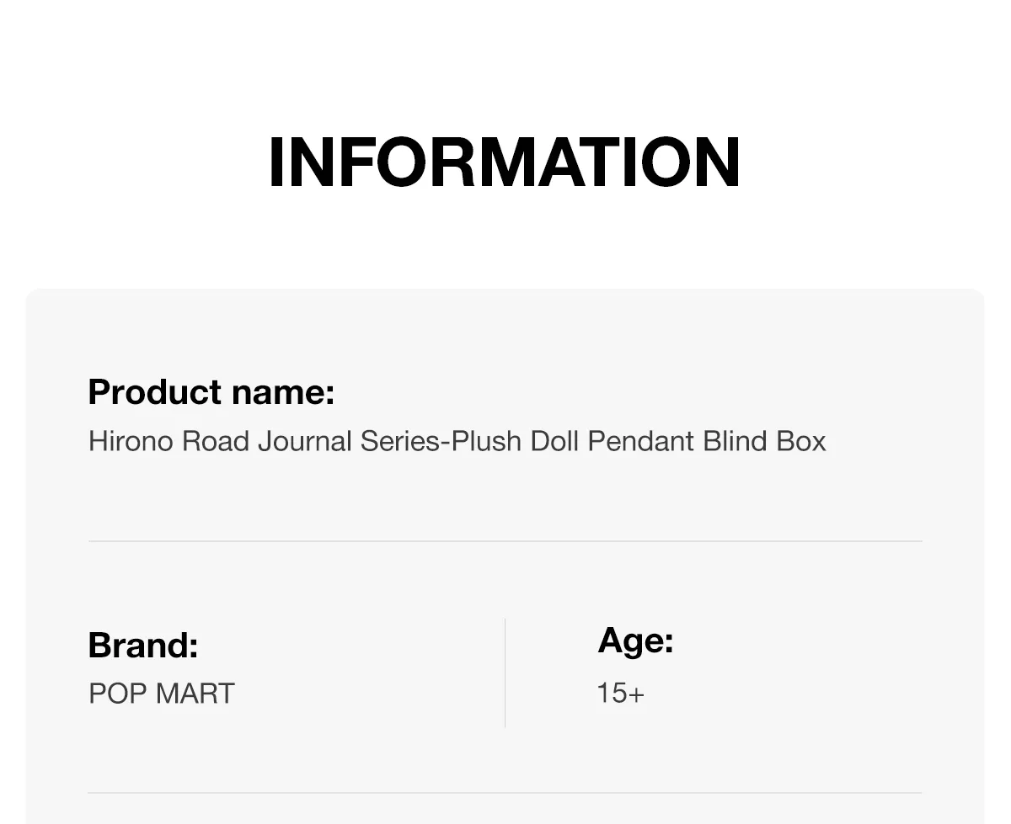Click the word "Journal" in product name
1011x824 pixels.
click(x=304, y=441)
